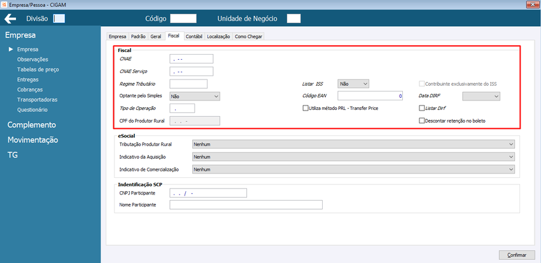Expand Tributação Produtor Rural dropdown
This screenshot has height=263, width=541.
[353, 144]
